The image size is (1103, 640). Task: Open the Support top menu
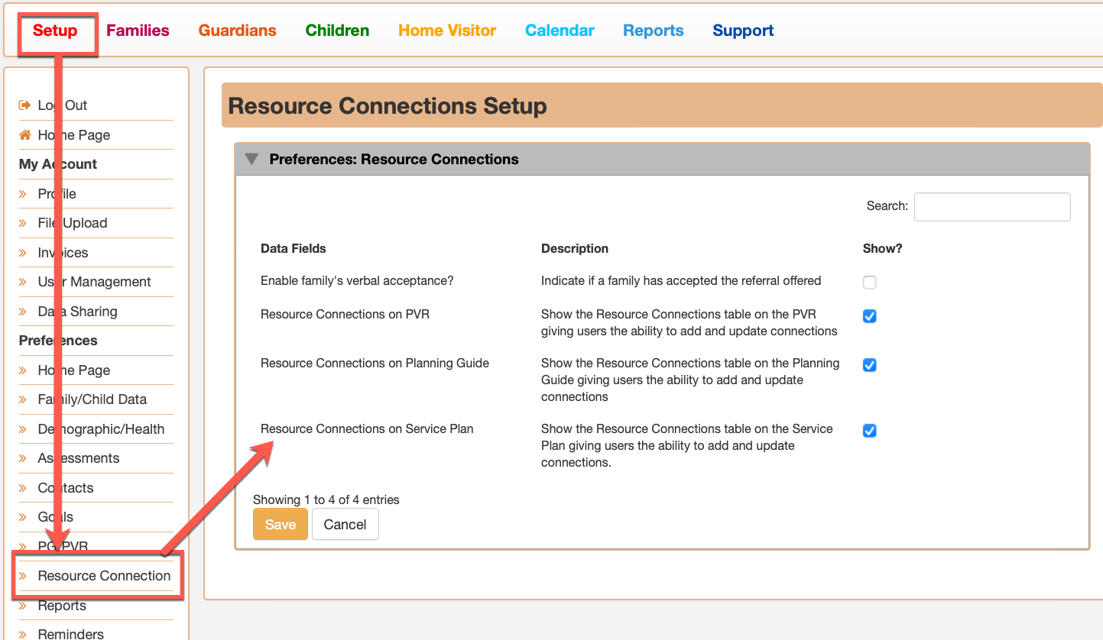tap(743, 31)
